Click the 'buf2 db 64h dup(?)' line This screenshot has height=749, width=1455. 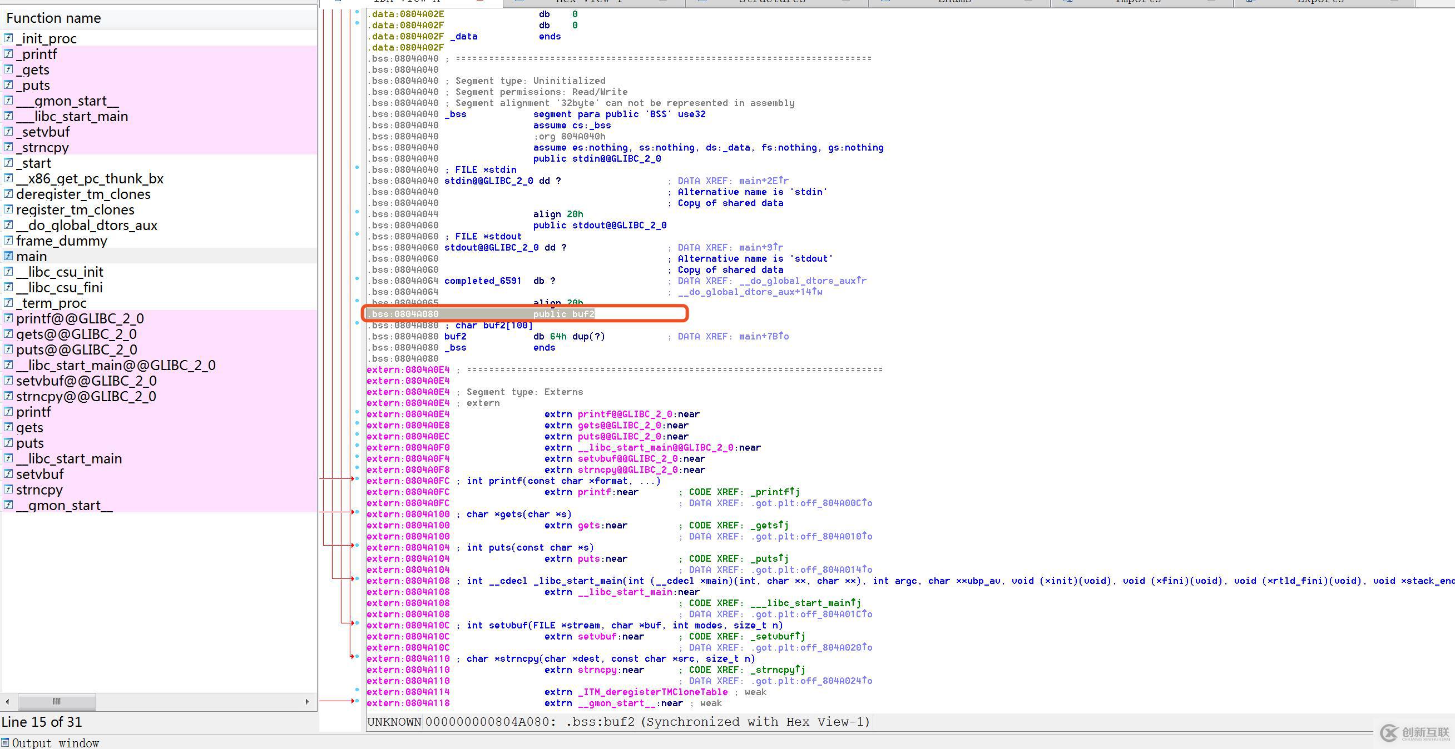pyautogui.click(x=524, y=336)
